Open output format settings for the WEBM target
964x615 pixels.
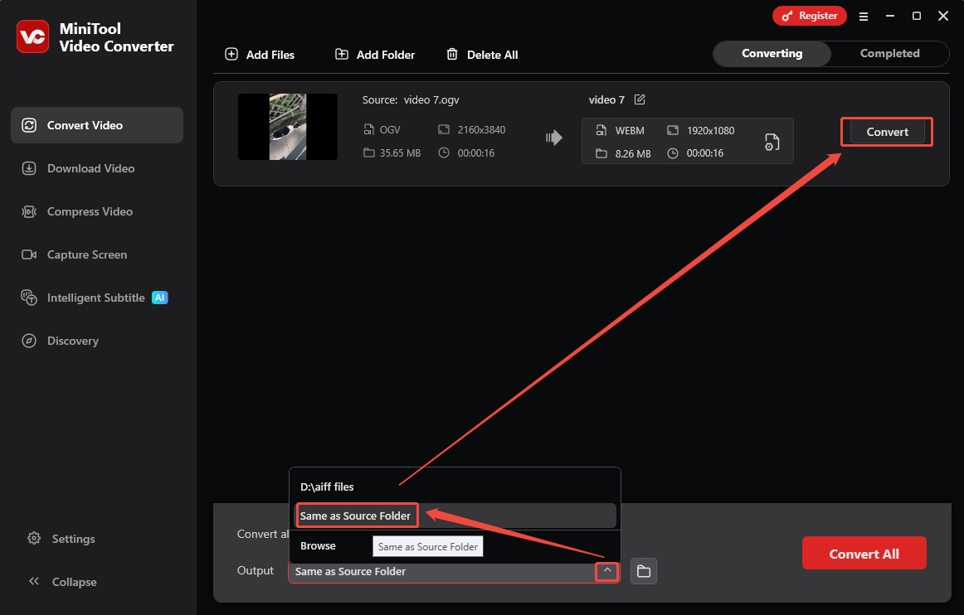[x=772, y=141]
